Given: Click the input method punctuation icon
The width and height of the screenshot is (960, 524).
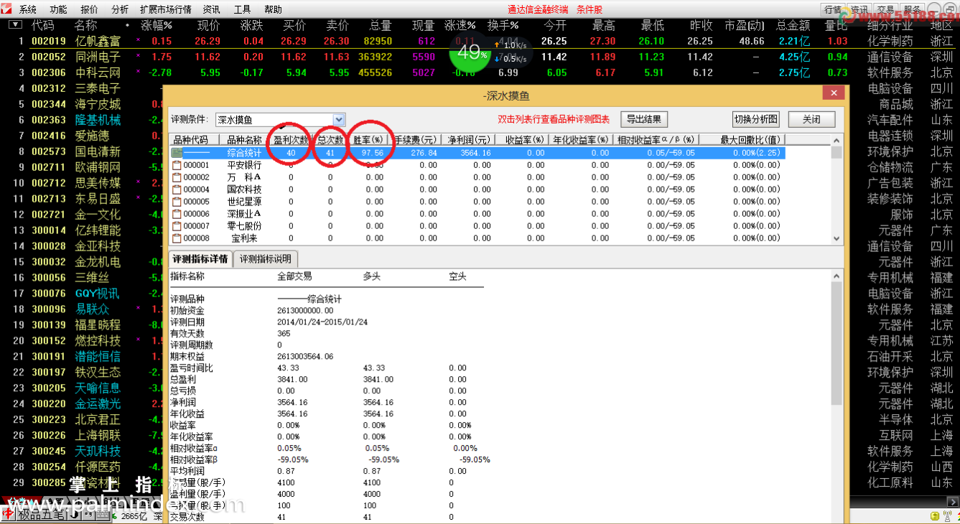Looking at the screenshot, I should (88, 515).
